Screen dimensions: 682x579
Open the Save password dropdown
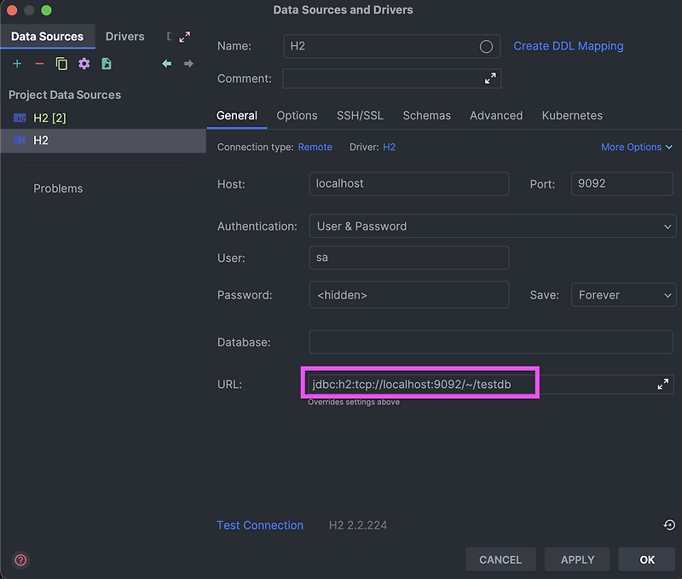point(623,295)
